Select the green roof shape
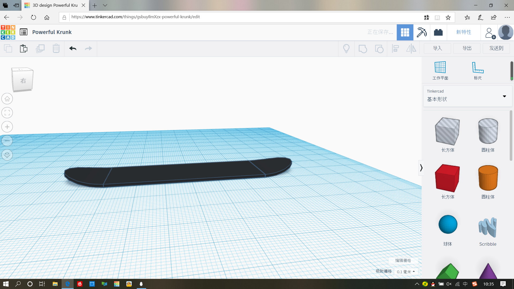The height and width of the screenshot is (289, 514). tap(447, 271)
